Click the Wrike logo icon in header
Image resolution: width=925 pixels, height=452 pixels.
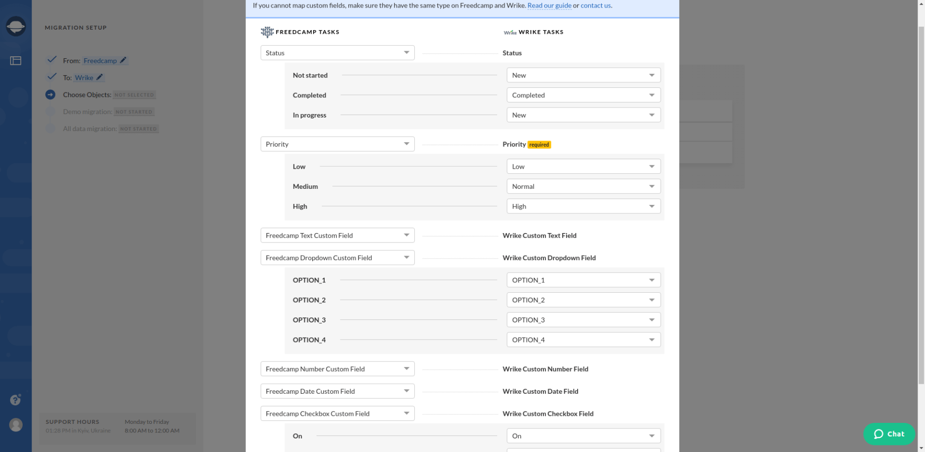tap(510, 32)
